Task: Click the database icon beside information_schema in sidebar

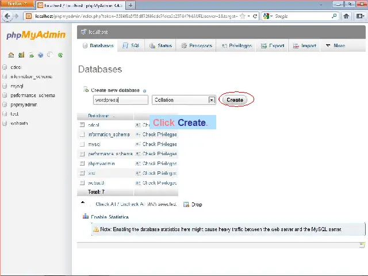Action: click(5, 76)
